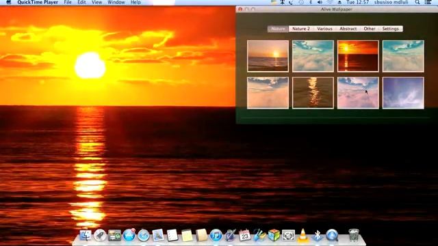Image resolution: width=438 pixels, height=246 pixels.
Task: Launch iTunes from the Dock
Action: 216,236
